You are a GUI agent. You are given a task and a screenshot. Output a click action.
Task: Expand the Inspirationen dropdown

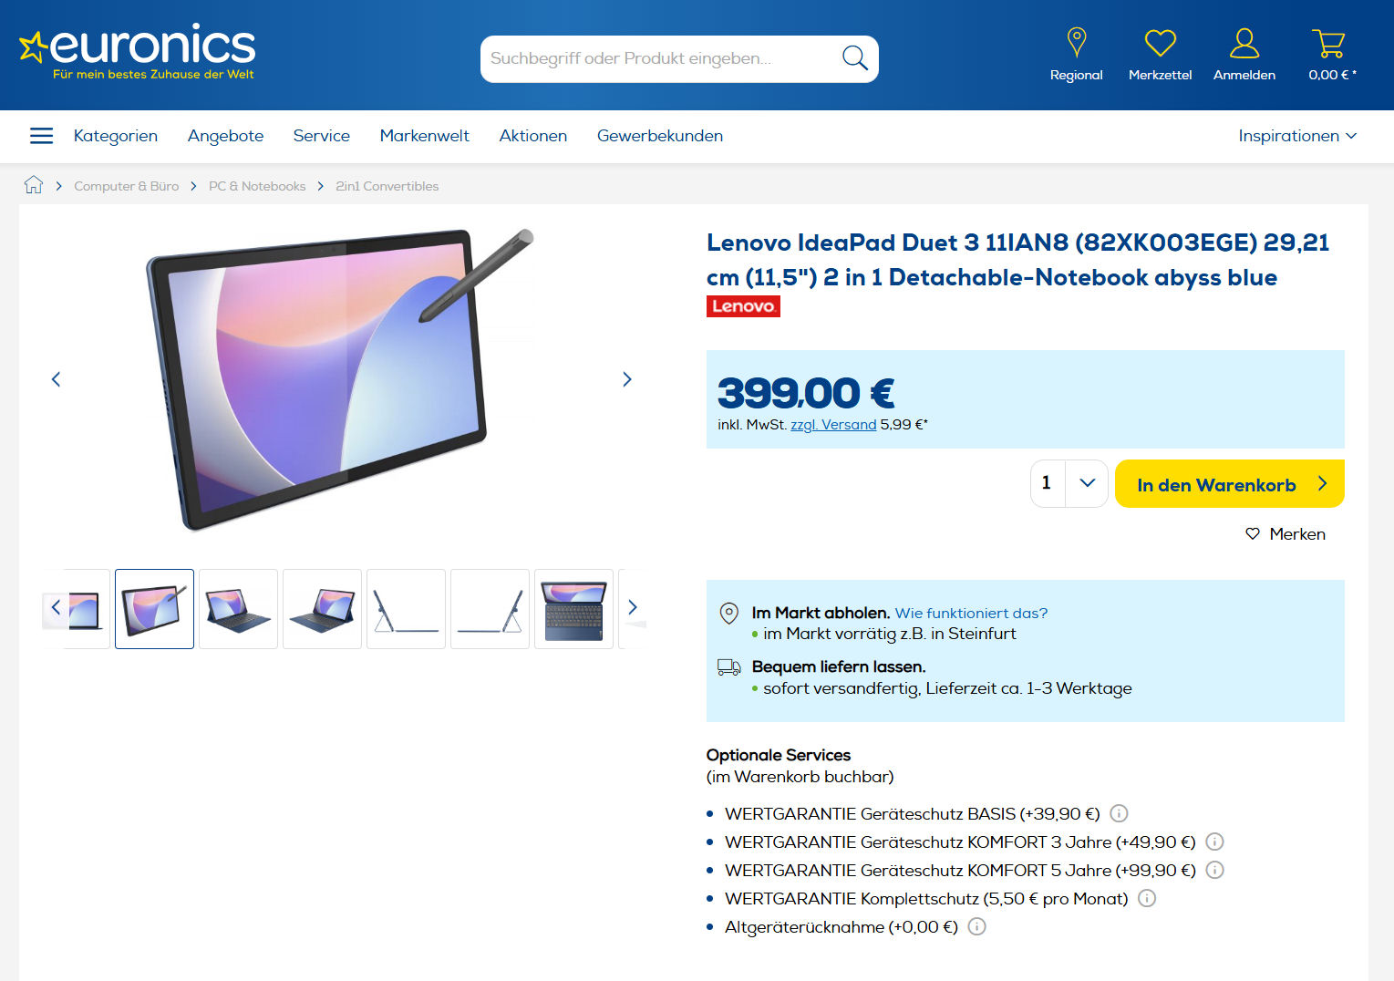pyautogui.click(x=1297, y=136)
